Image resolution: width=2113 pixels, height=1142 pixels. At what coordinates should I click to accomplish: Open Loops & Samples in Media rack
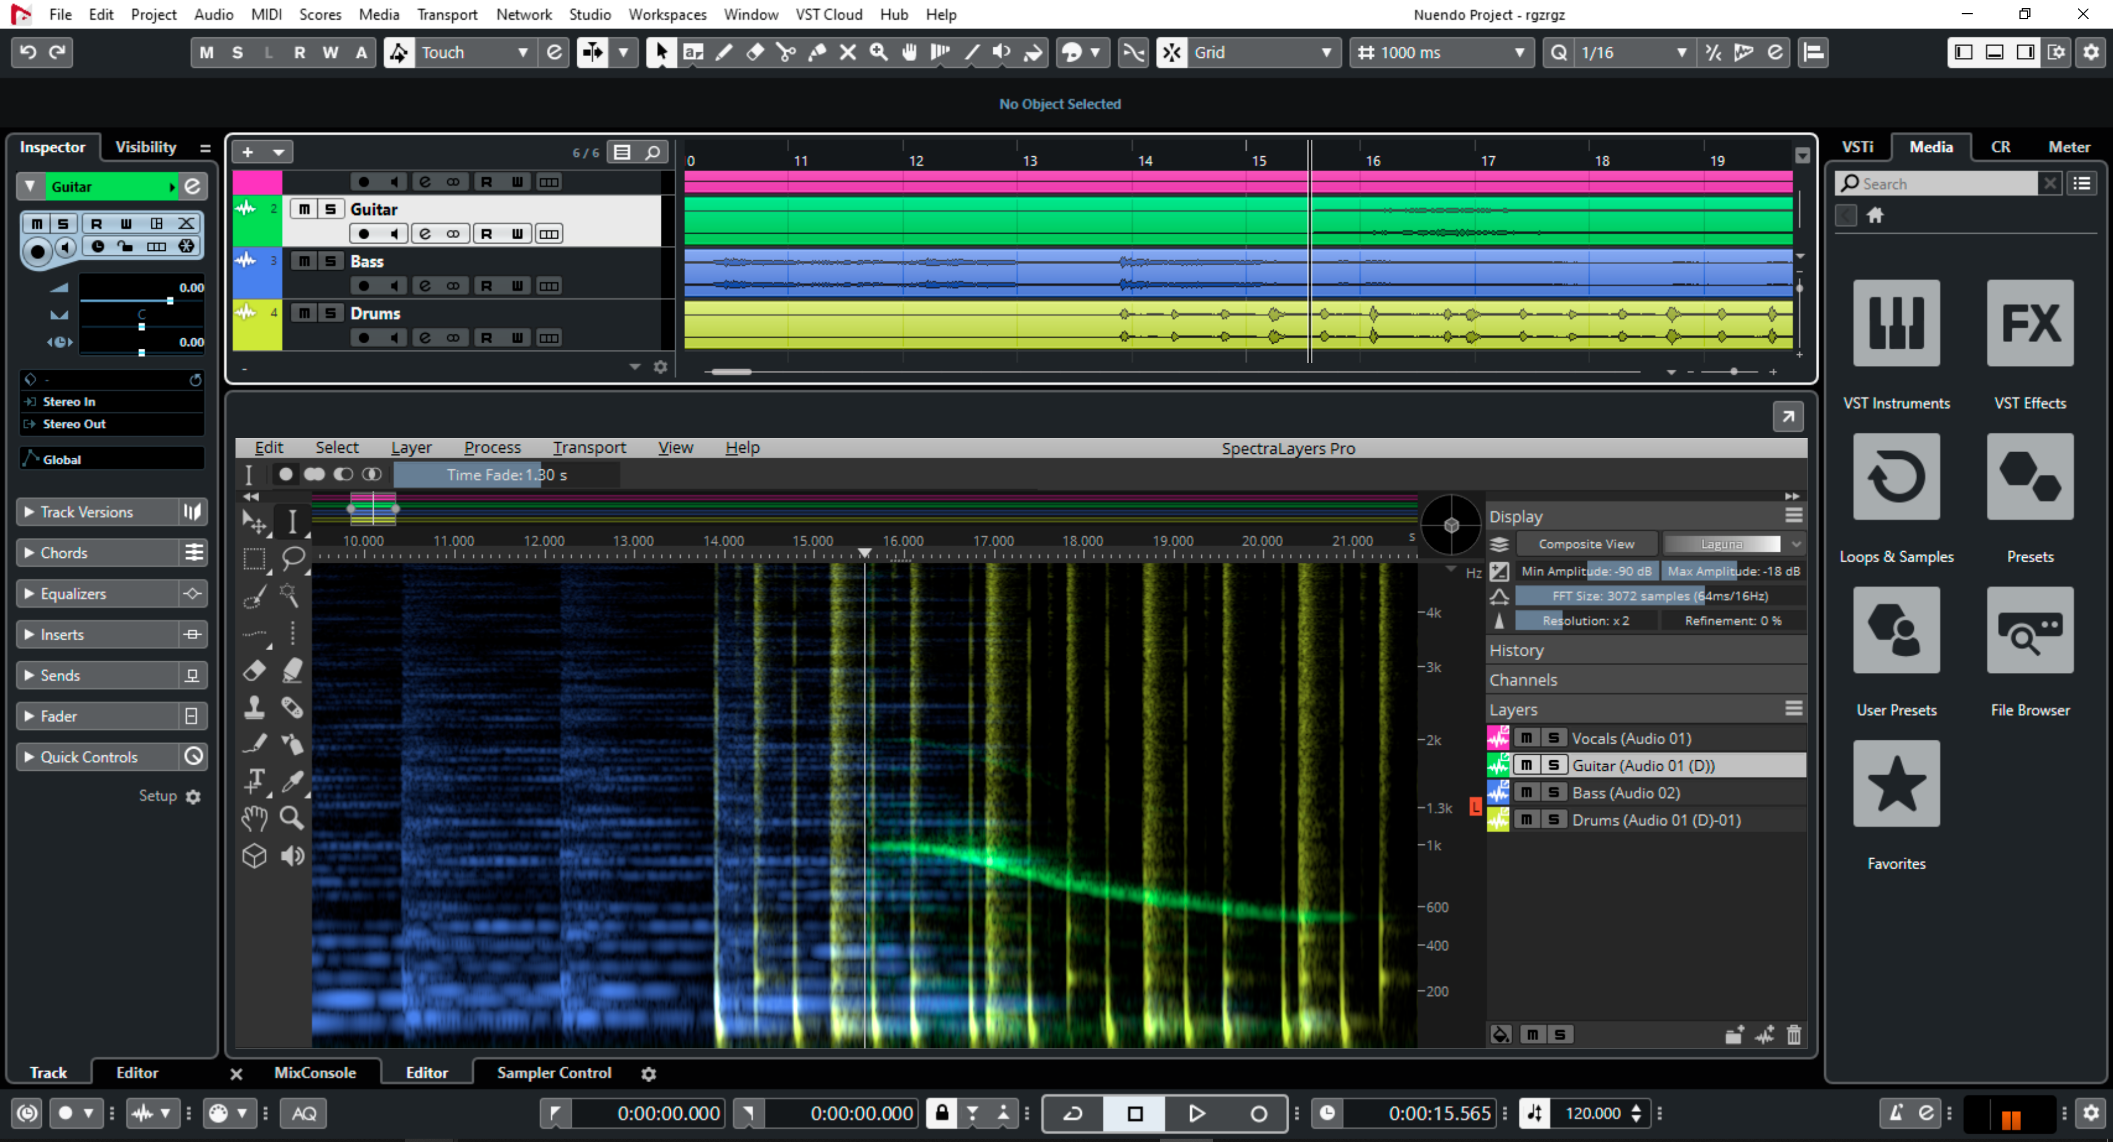pyautogui.click(x=1896, y=475)
